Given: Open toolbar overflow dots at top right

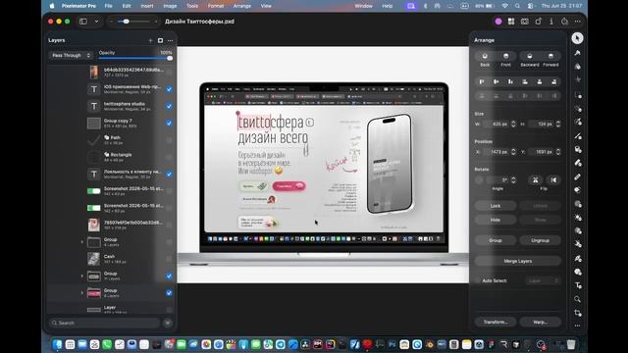Looking at the screenshot, I should pos(577,22).
